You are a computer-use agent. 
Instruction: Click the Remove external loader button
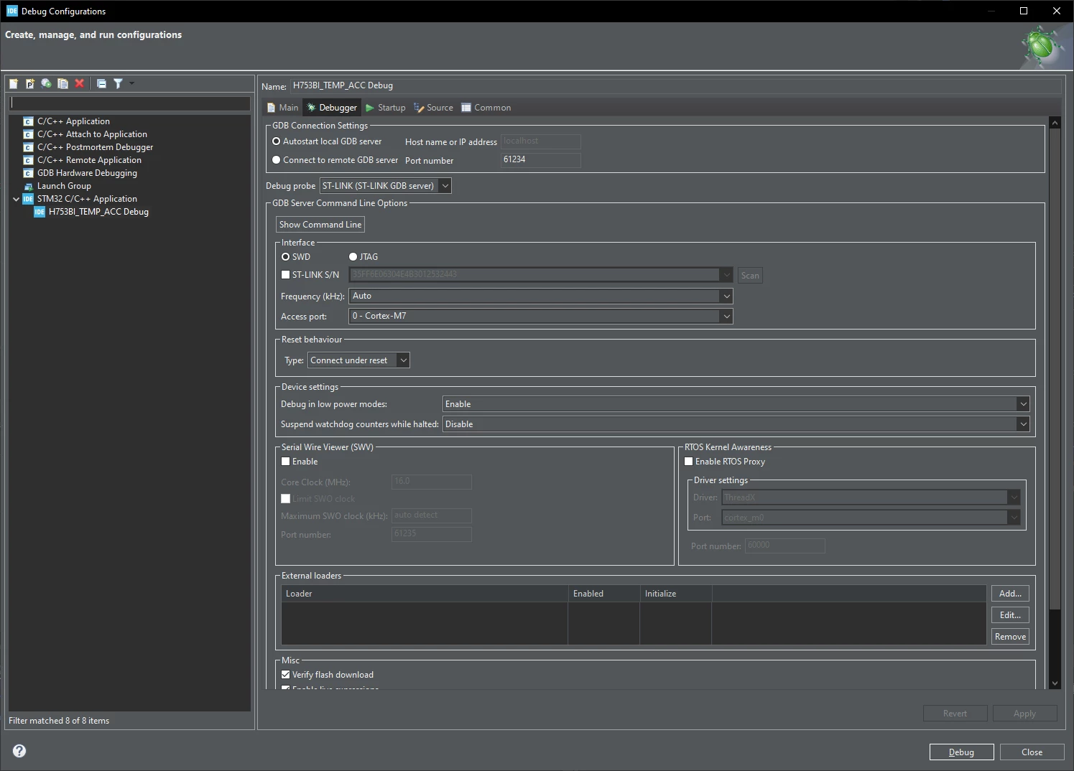click(x=1010, y=637)
